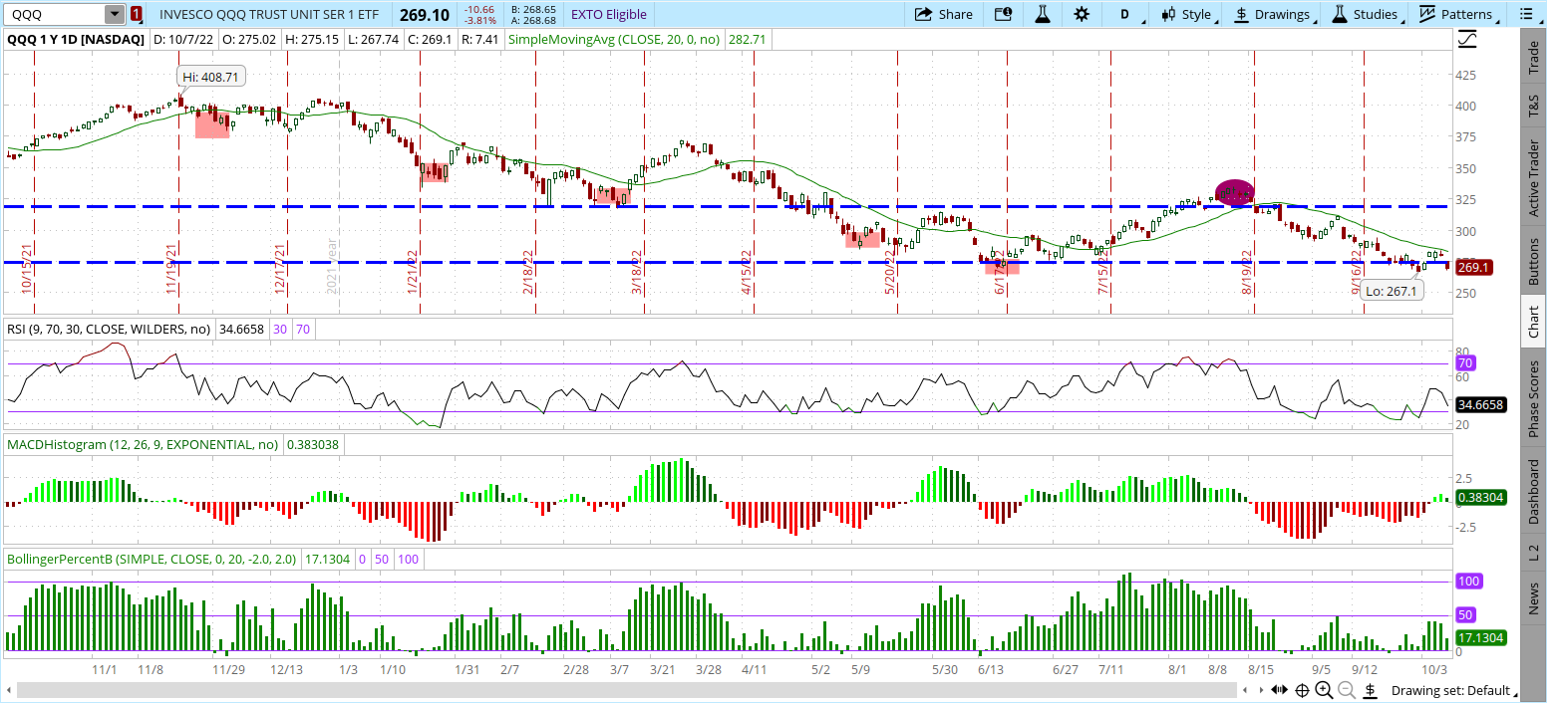This screenshot has height=703, width=1547.
Task: Open the QQQ symbol dropdown arrow
Action: 115,14
